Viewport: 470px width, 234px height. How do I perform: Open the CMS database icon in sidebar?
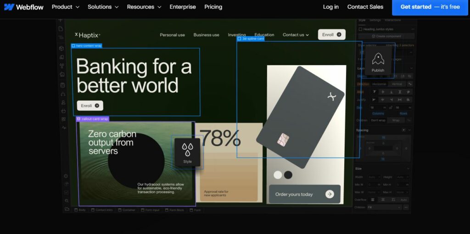62,85
